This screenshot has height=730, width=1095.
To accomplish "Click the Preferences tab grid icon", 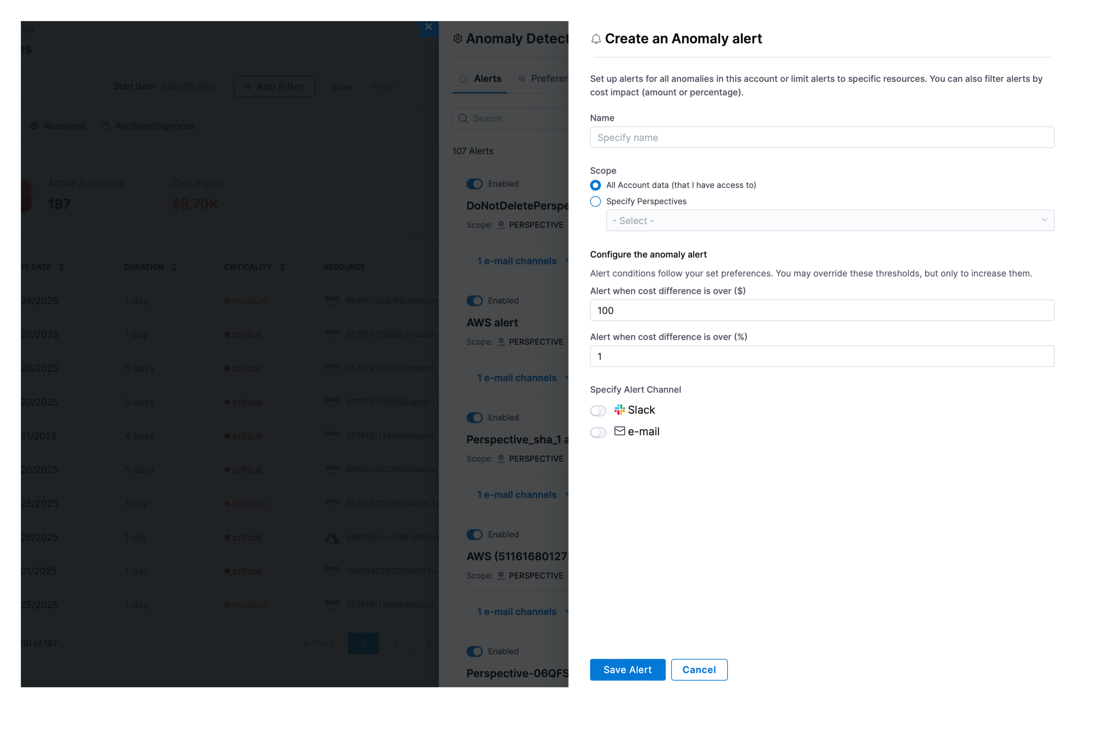I will [522, 79].
